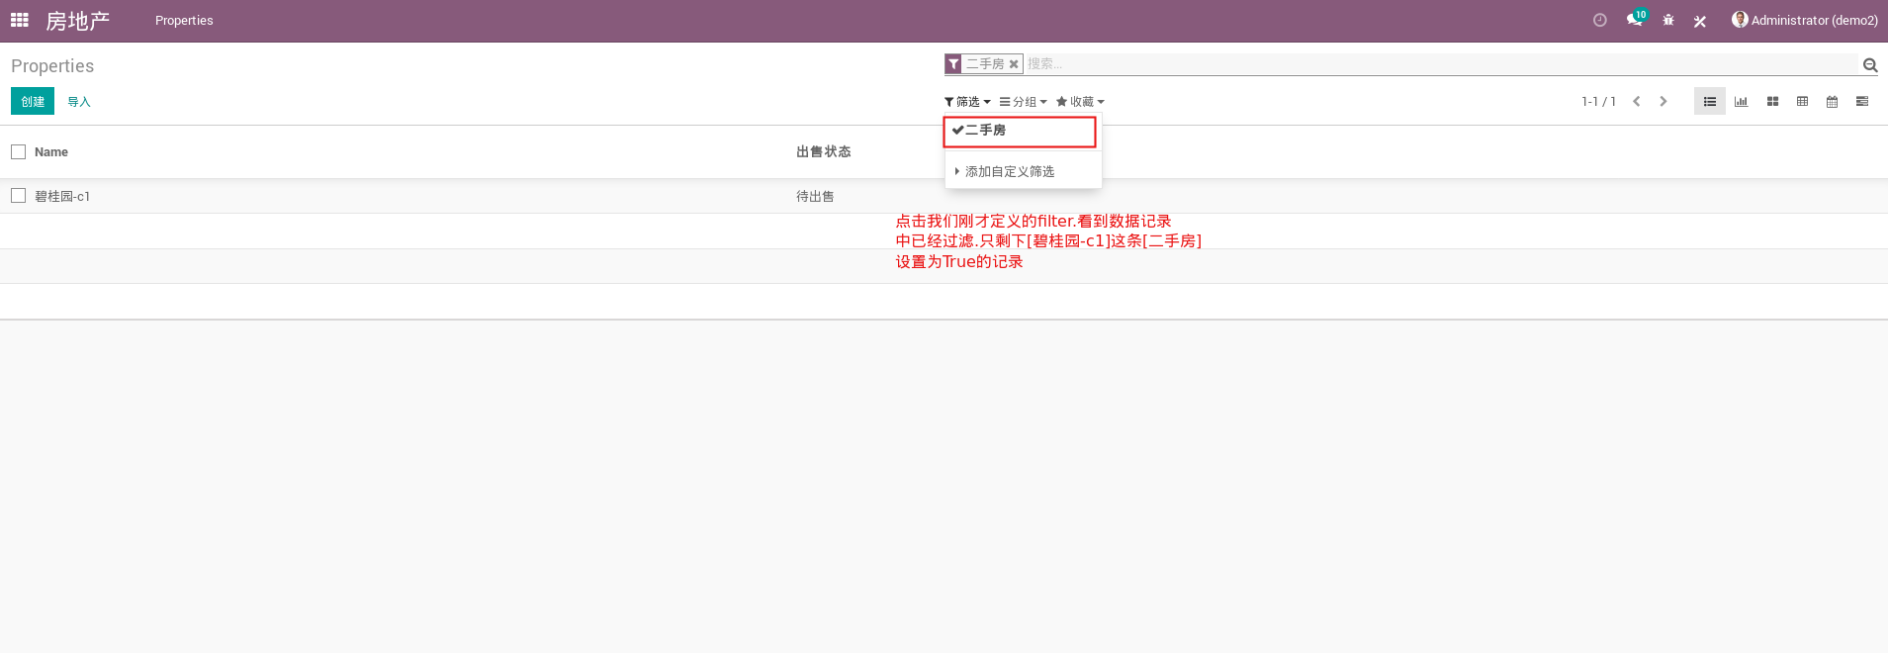The width and height of the screenshot is (1888, 653).
Task: Remove the 二手房 filter tag from search
Action: [x=1014, y=64]
